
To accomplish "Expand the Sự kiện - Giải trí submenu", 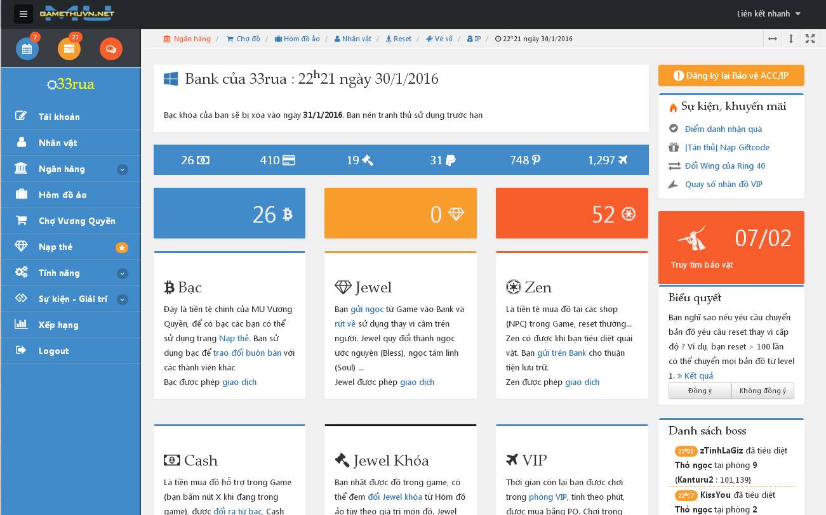I will pos(123,299).
